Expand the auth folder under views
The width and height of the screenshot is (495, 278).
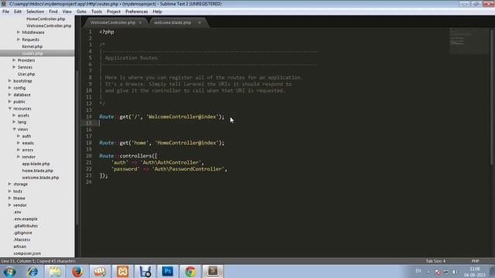[x=19, y=136]
